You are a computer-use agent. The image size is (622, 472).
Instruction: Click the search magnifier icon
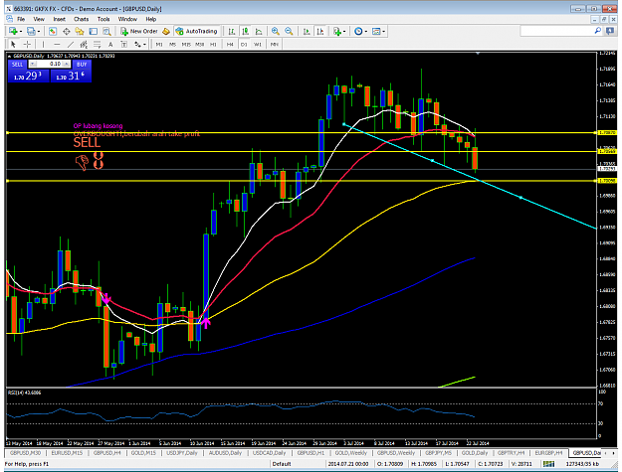click(x=598, y=31)
